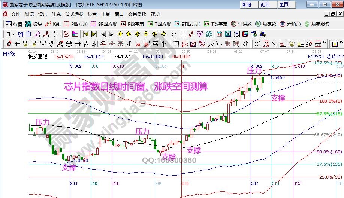344x198 pixels.
Task: Click the red crosshair circle icon
Action: pyautogui.click(x=103, y=44)
